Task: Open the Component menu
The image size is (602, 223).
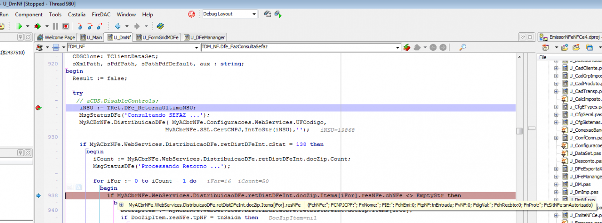Action: tap(29, 15)
